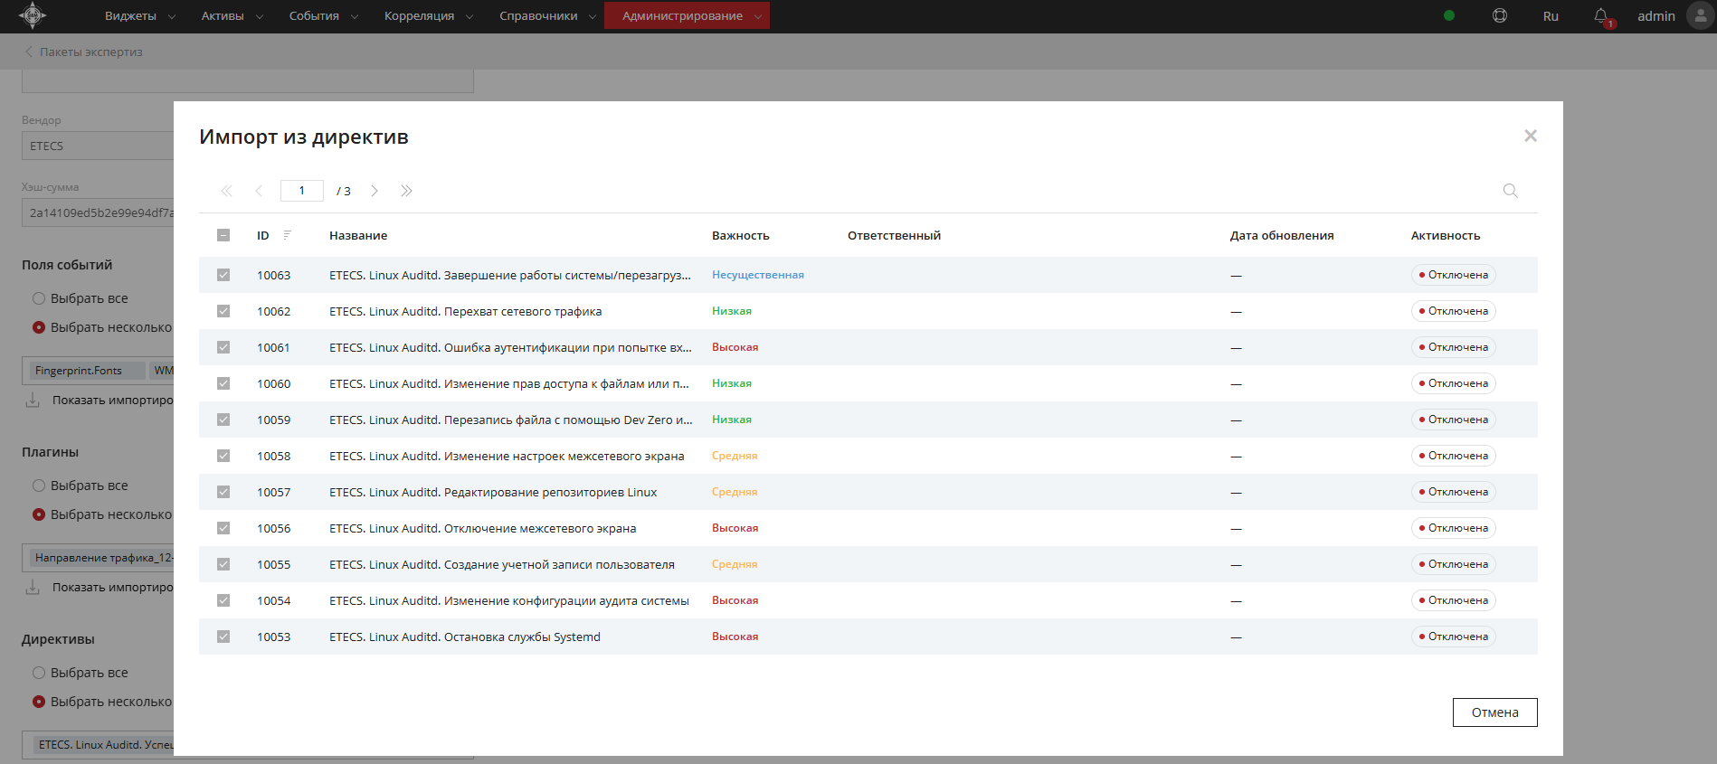The height and width of the screenshot is (764, 1717).
Task: Click the search magnifier icon in dialog
Action: 1510,191
